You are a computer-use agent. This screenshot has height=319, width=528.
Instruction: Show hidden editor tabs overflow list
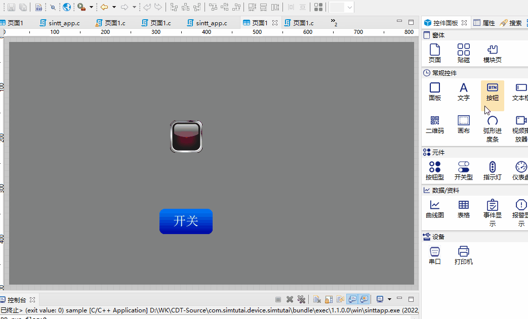pyautogui.click(x=334, y=22)
